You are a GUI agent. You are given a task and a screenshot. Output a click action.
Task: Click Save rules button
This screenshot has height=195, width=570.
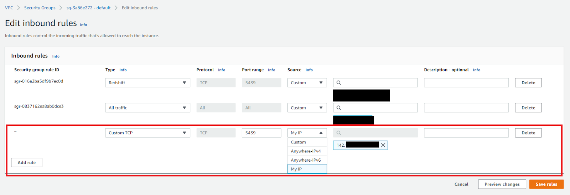pyautogui.click(x=546, y=184)
